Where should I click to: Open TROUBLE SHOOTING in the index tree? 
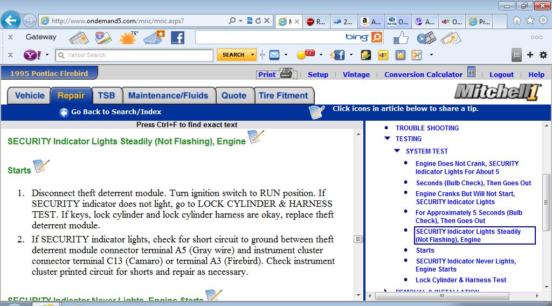pos(427,128)
